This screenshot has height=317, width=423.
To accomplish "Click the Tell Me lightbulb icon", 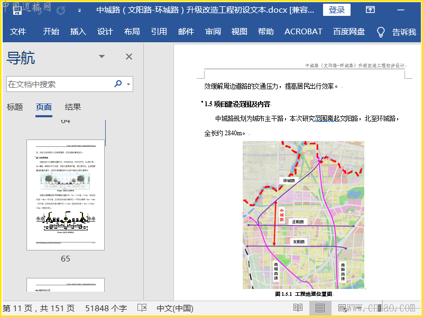I will click(x=380, y=32).
